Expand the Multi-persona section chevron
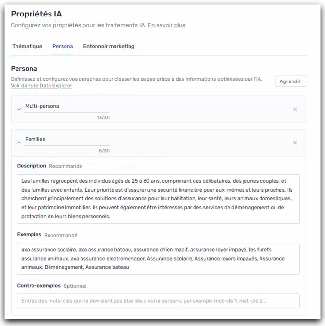The image size is (325, 326). (19, 109)
